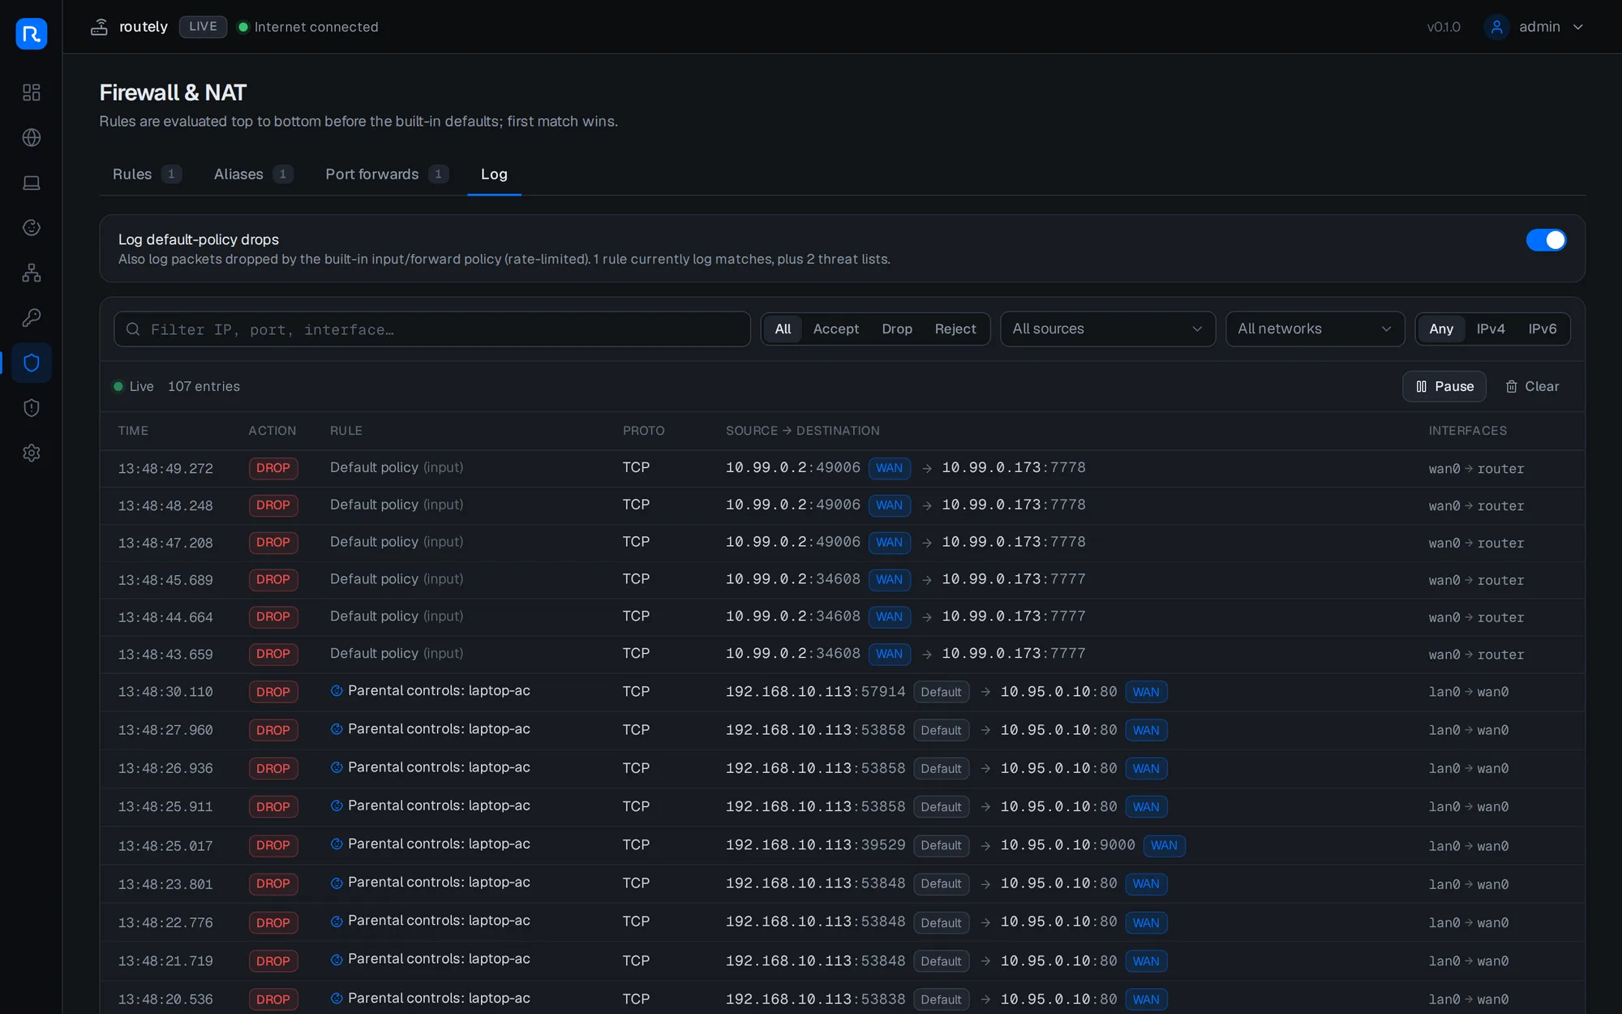Open the shield alert threat icon in sidebar
Viewport: 1622px width, 1014px height.
click(32, 408)
